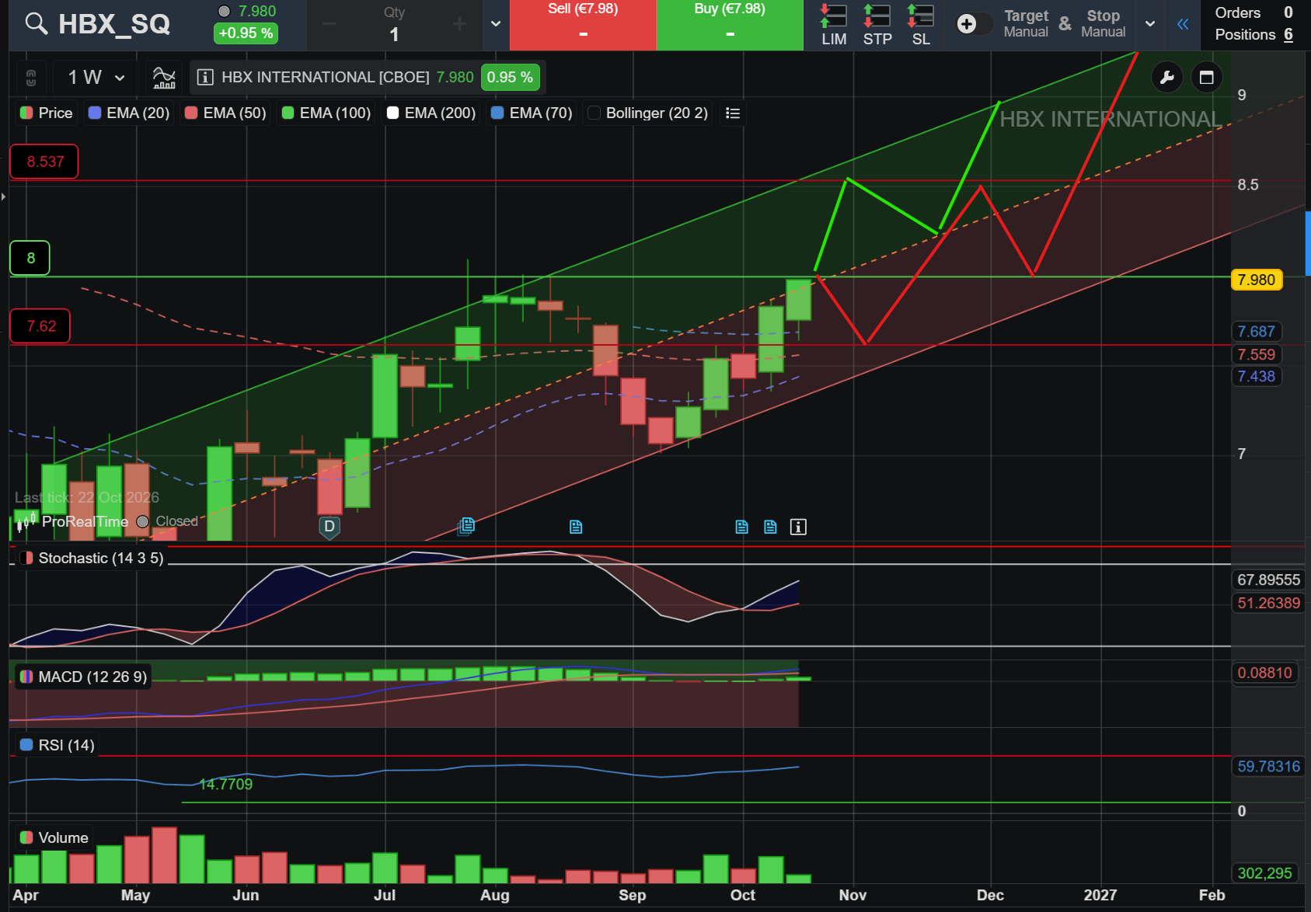Open chart settings with the wrench icon
The width and height of the screenshot is (1311, 912).
point(1166,77)
